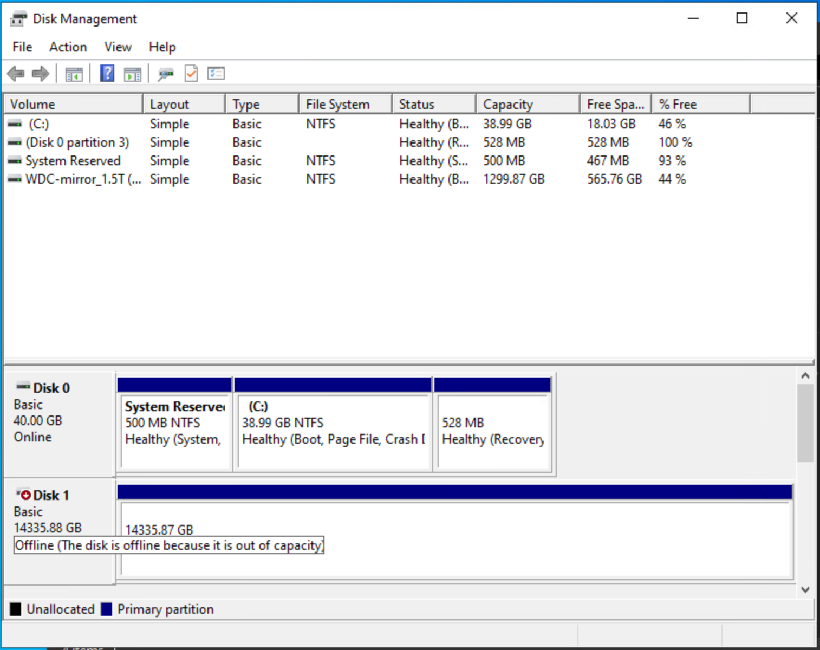Select the (C:) row in volume list
The width and height of the screenshot is (820, 650).
(409, 124)
